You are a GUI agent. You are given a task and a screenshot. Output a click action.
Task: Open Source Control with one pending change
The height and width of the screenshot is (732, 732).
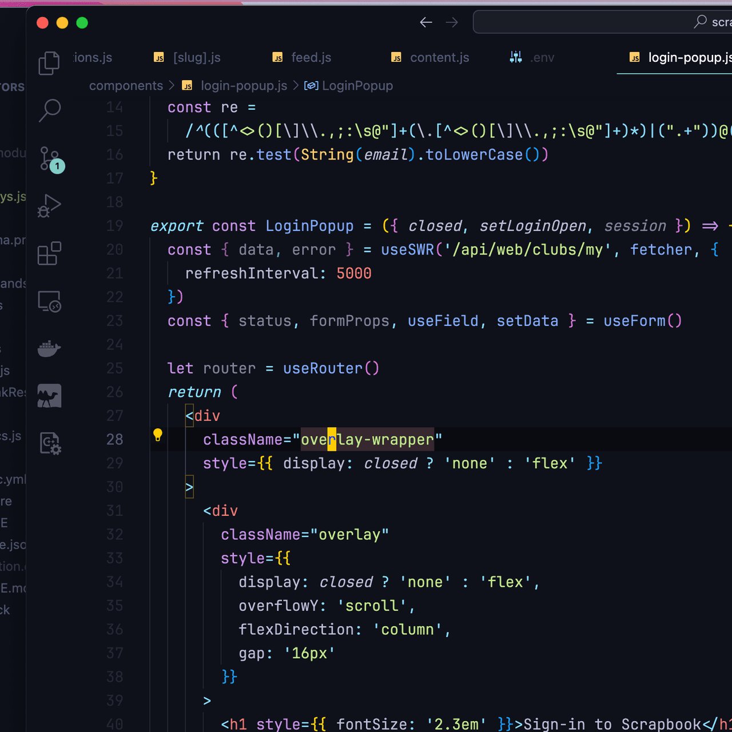pos(50,158)
